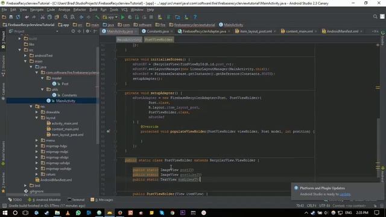Expand the drawable resource folder
Image resolution: width=386 pixels, height=217 pixels.
(x=37, y=112)
